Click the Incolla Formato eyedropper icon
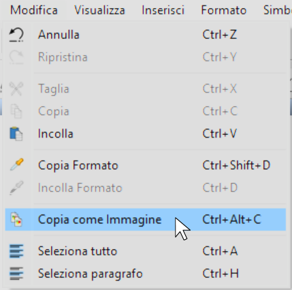Screen dimensions: 292x290 pos(16,188)
